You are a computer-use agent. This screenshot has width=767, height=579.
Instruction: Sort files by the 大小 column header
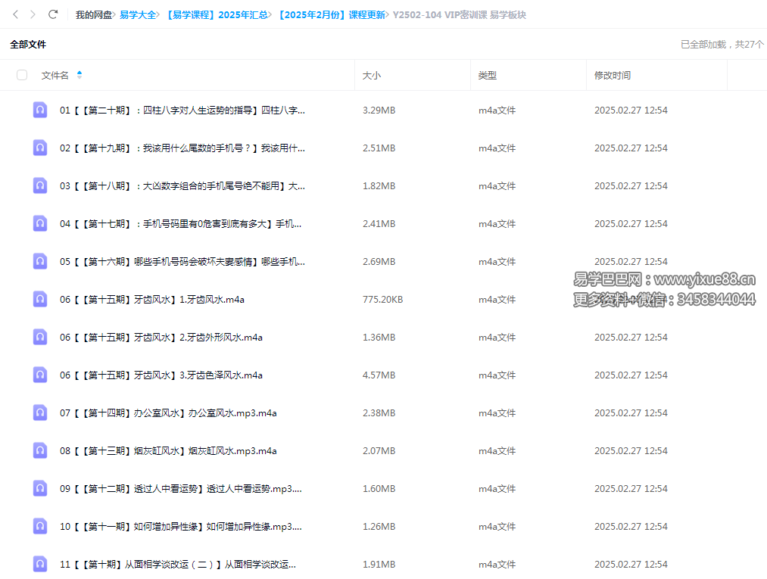point(372,75)
